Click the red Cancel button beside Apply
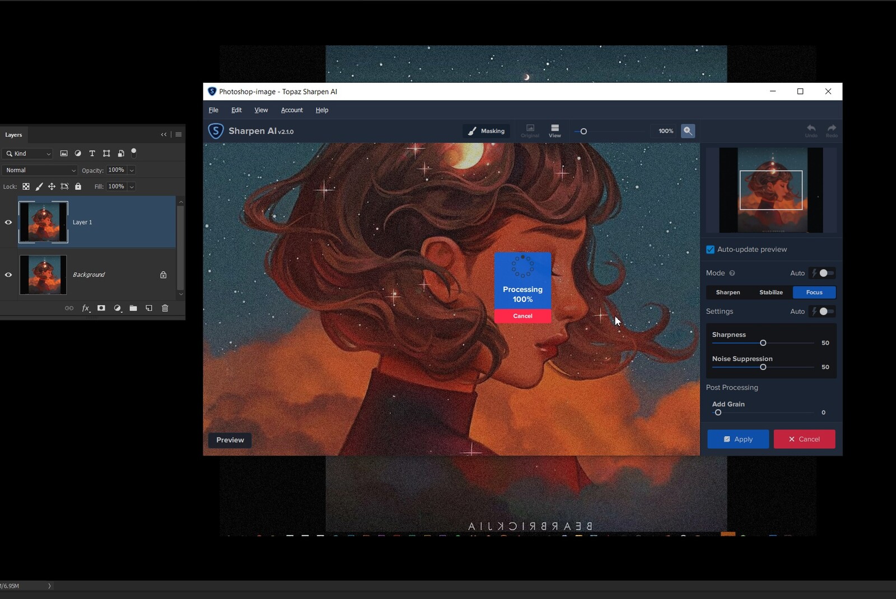 coord(804,439)
